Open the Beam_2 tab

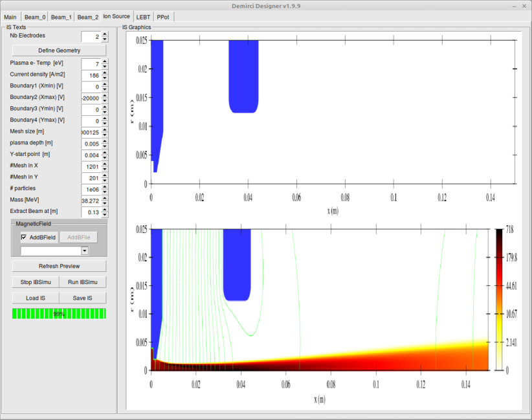87,17
